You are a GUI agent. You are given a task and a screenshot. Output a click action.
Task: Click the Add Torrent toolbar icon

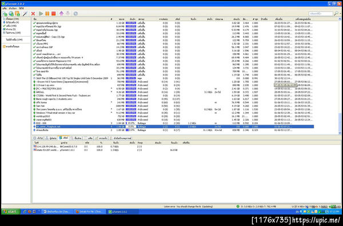click(5, 14)
